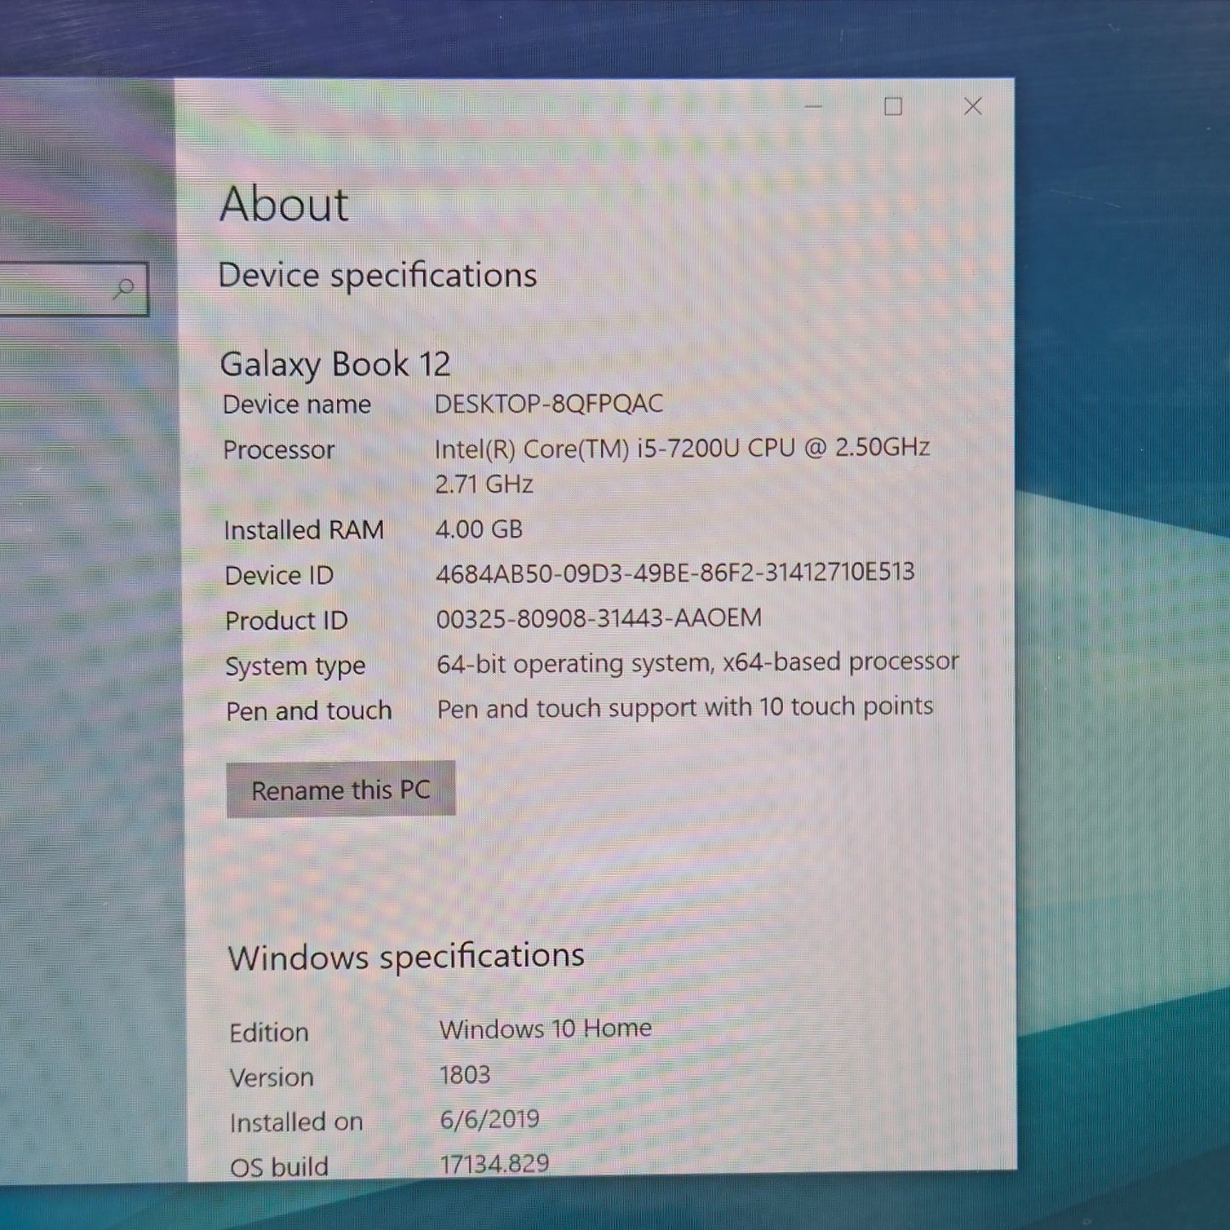Select the Windows specifications heading
The height and width of the screenshot is (1230, 1230).
click(x=406, y=957)
